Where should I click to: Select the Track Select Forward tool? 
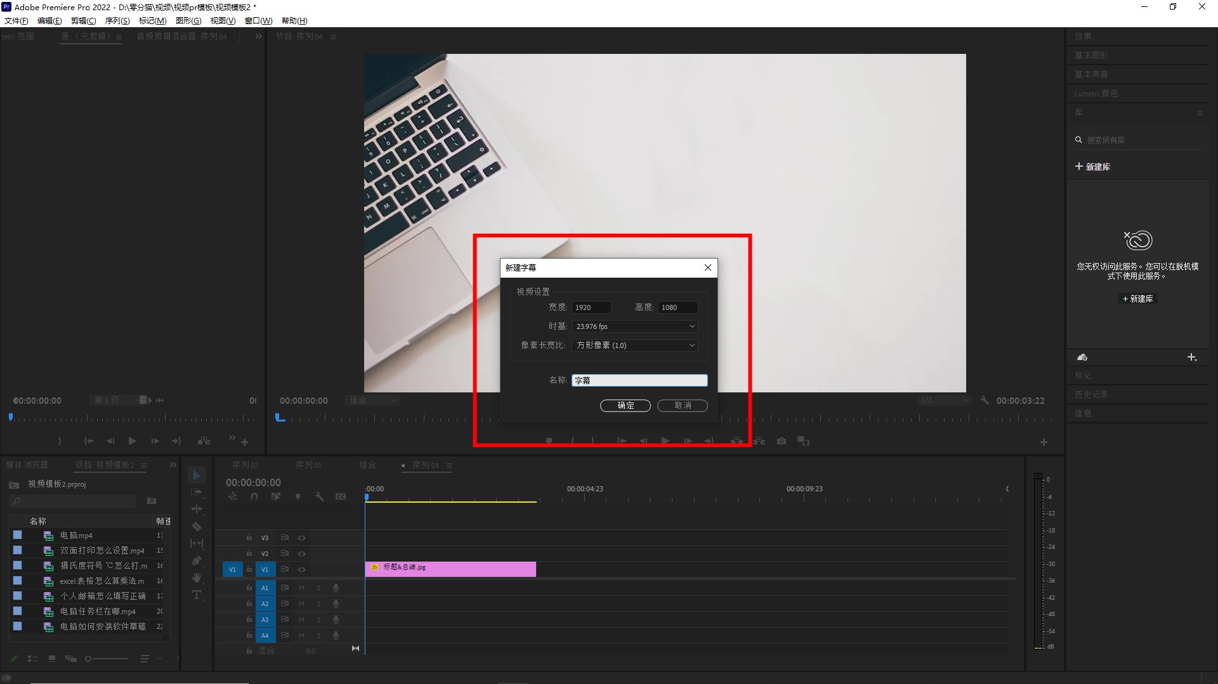pos(197,492)
